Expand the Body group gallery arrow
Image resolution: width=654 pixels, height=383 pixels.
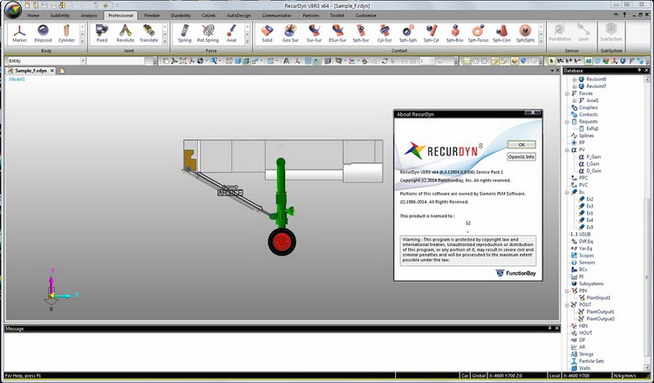pos(82,41)
